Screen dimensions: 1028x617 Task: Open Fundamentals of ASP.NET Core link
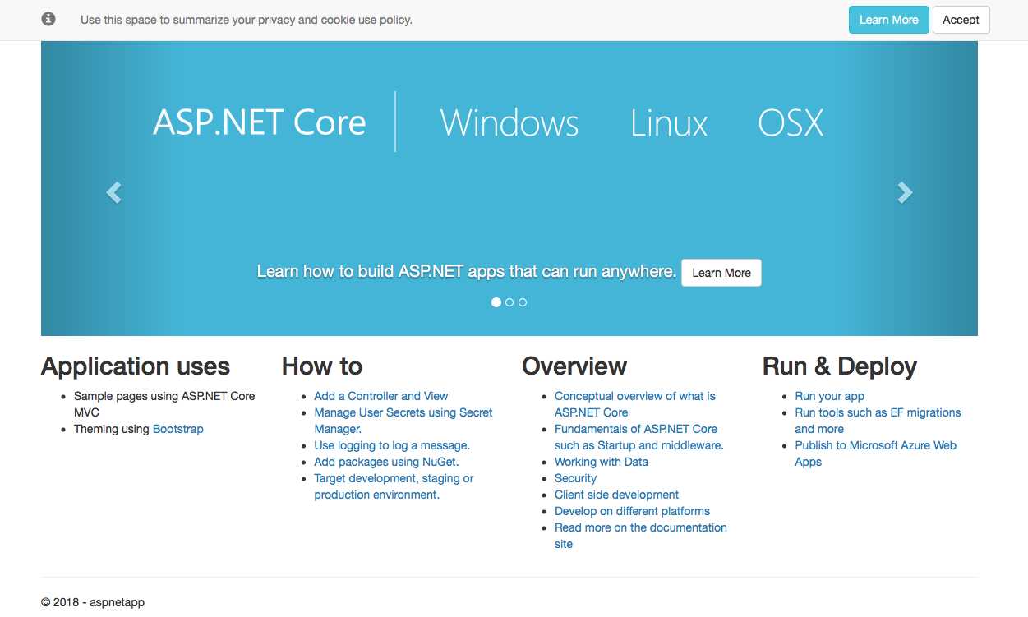pos(639,437)
